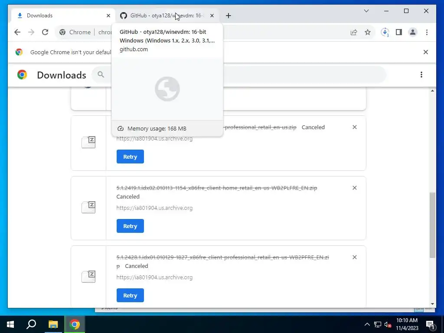The image size is (444, 333).
Task: Click the Chrome logo in infobar
Action: coord(19,52)
